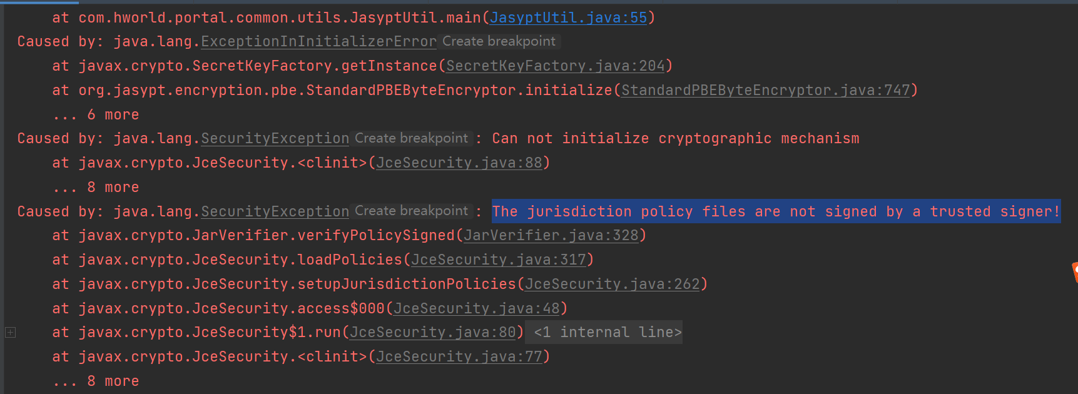Click the last '... 8 more' line
The image size is (1078, 394).
pos(96,381)
